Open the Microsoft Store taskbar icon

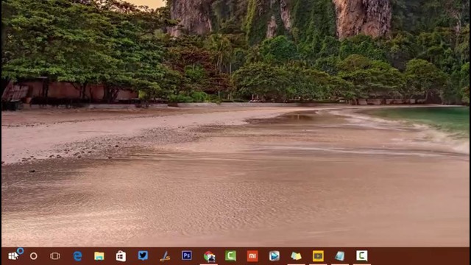tap(121, 256)
